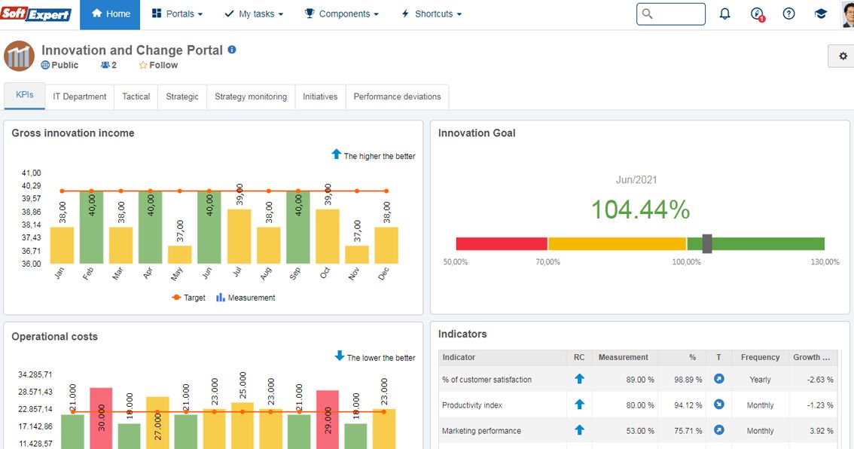
Task: Click trend icon in customer satisfaction row
Action: [719, 379]
